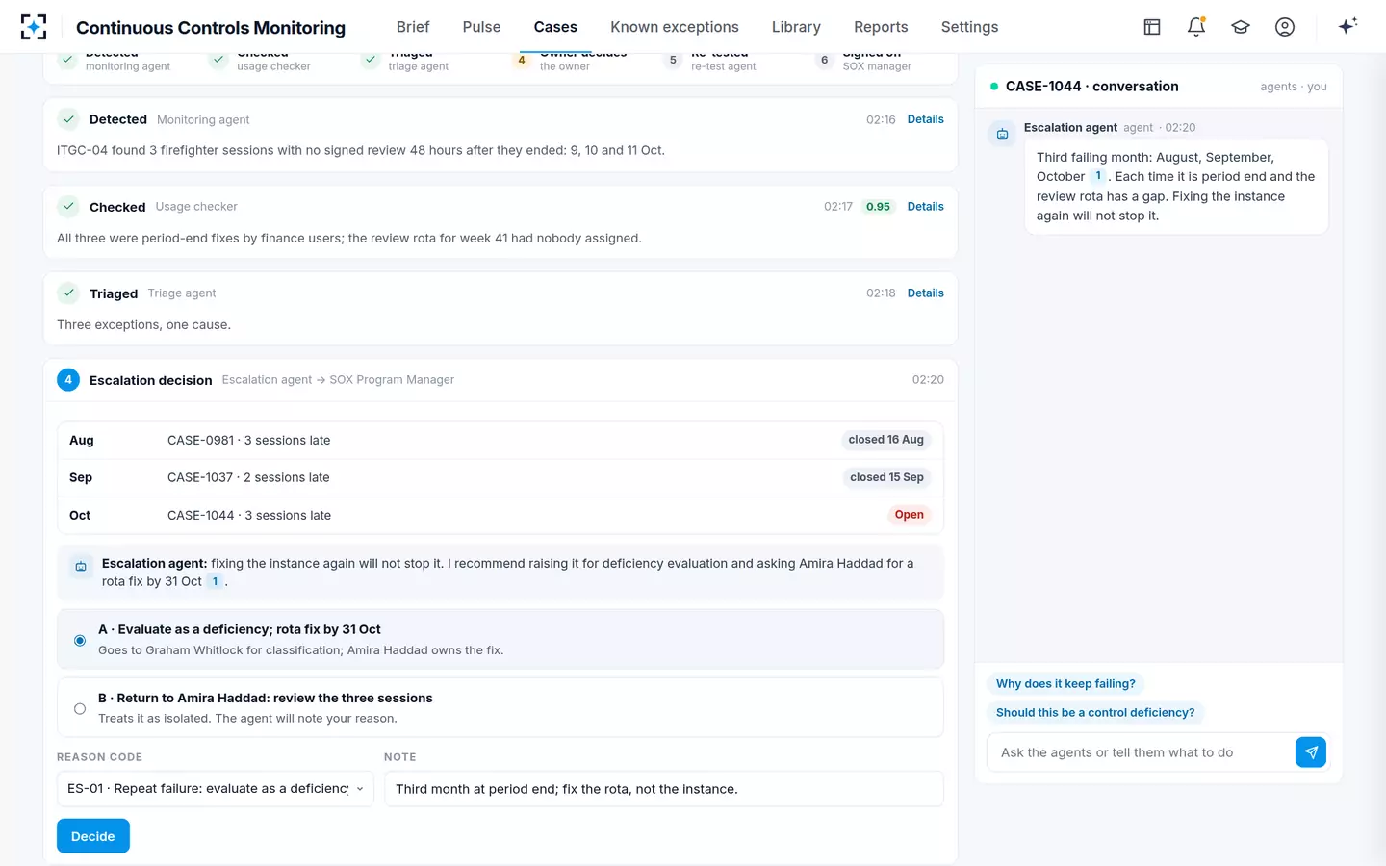
Task: Open the graduation cap learning icon
Action: 1241,27
